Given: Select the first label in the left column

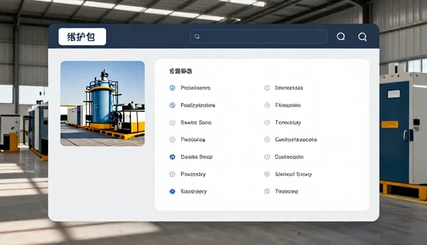Looking at the screenshot, I should tap(195, 88).
